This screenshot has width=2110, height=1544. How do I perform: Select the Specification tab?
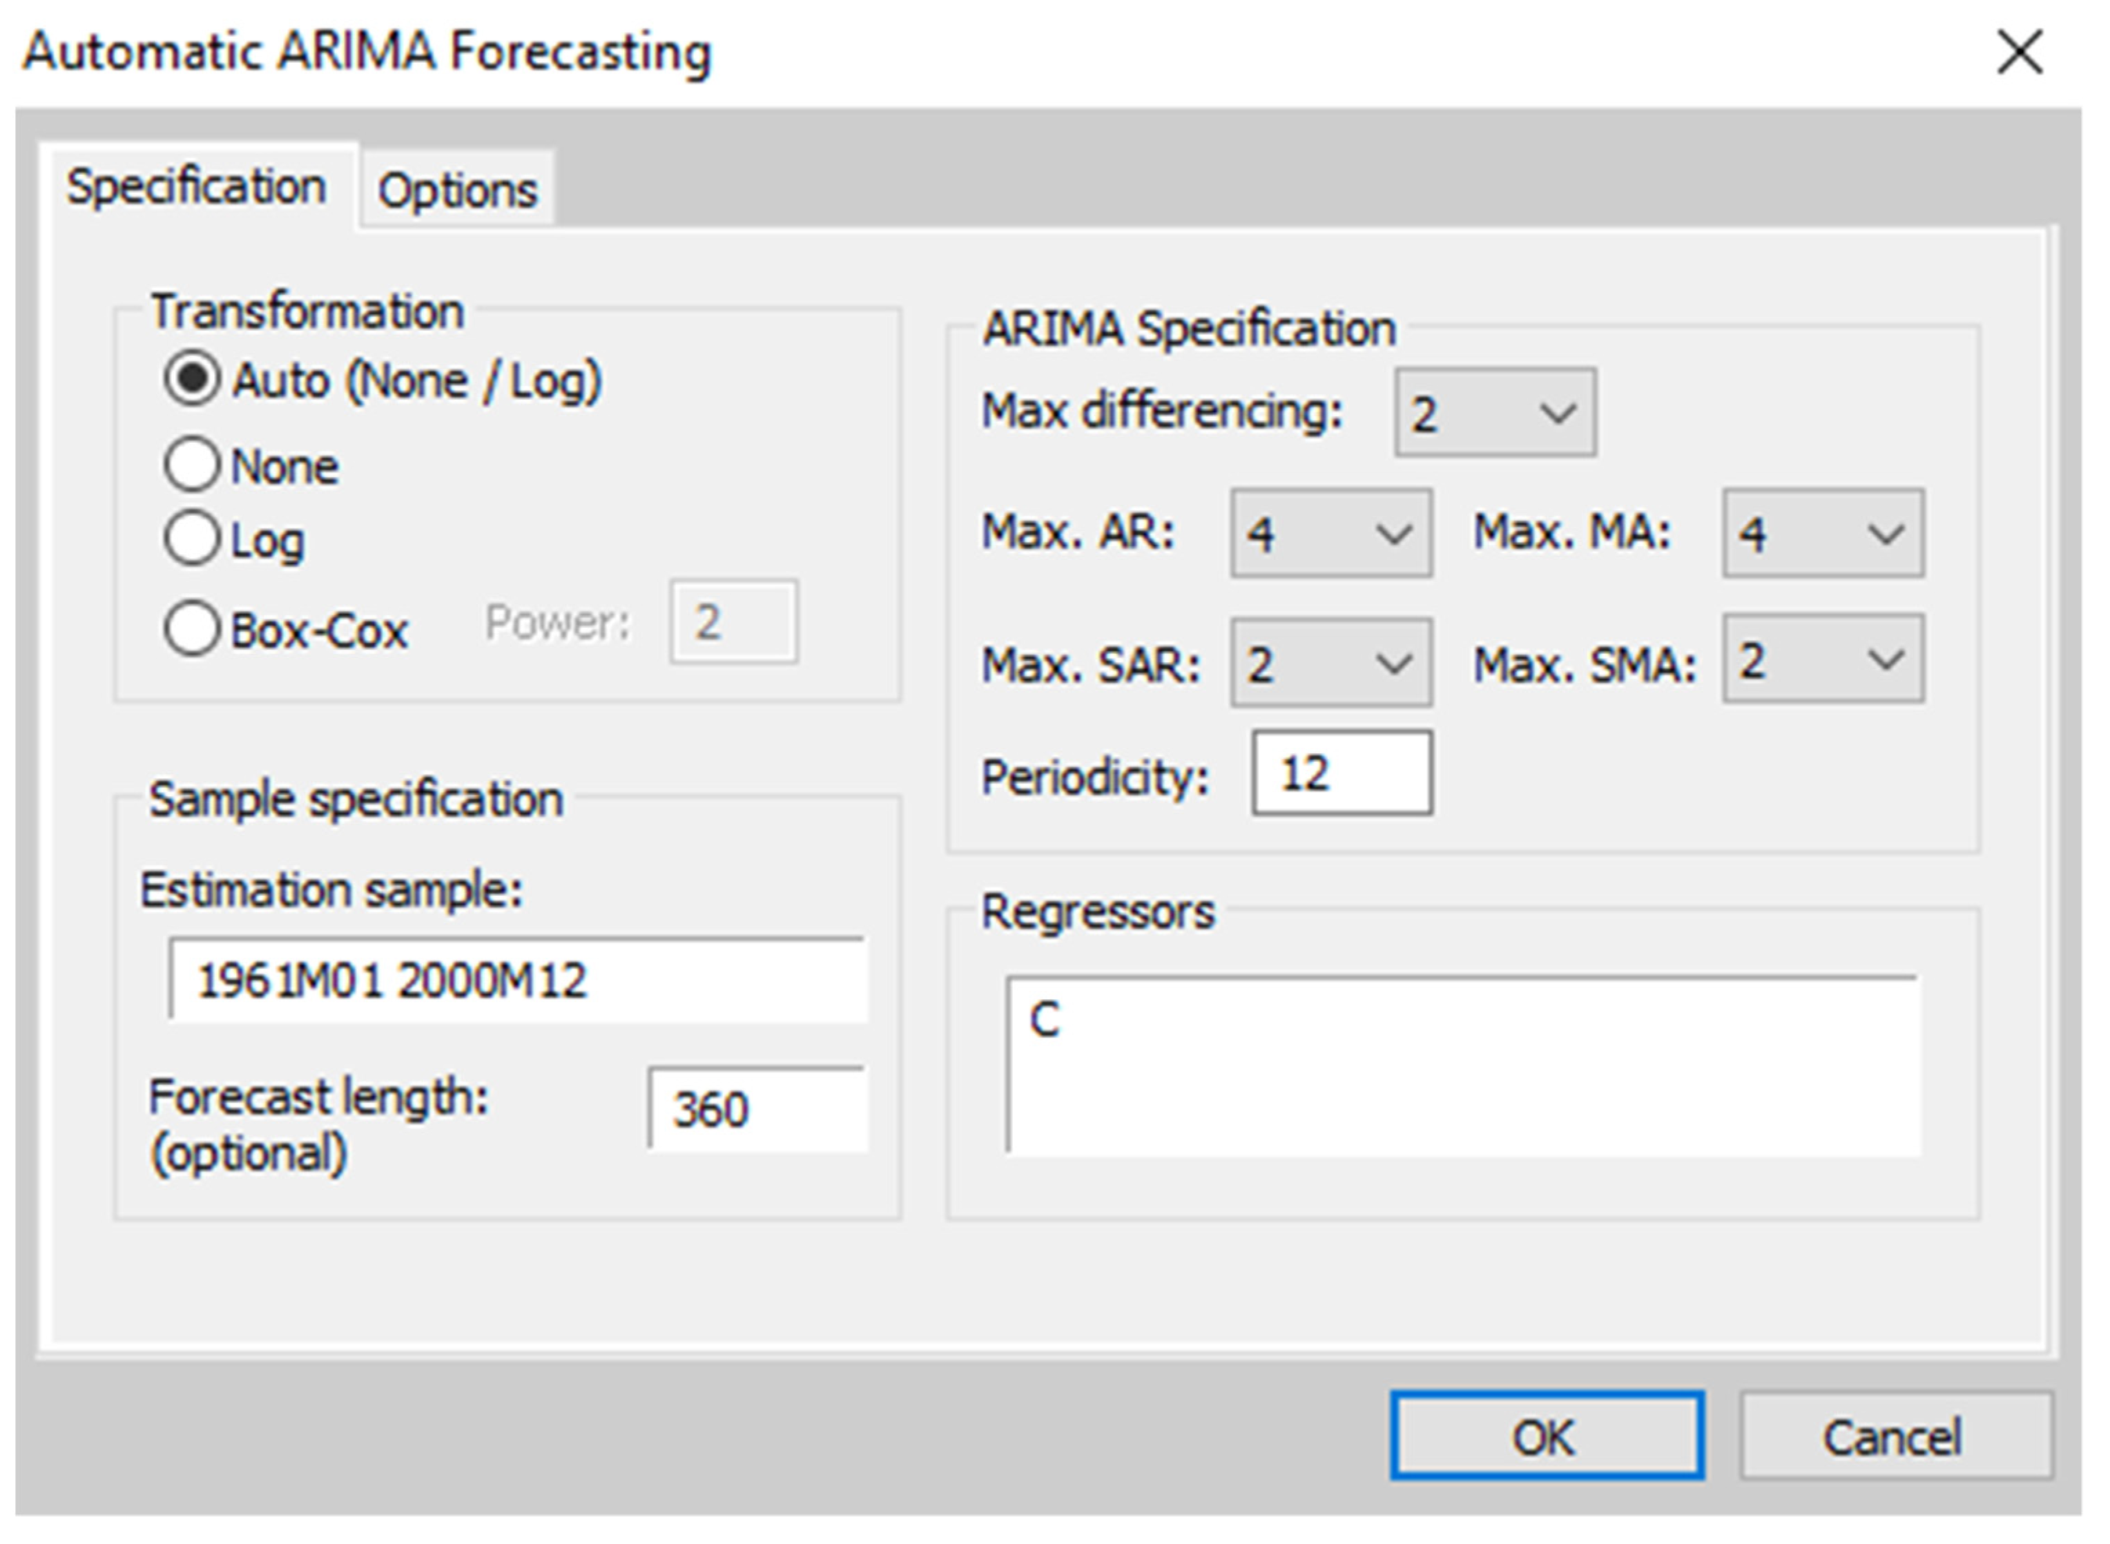196,187
